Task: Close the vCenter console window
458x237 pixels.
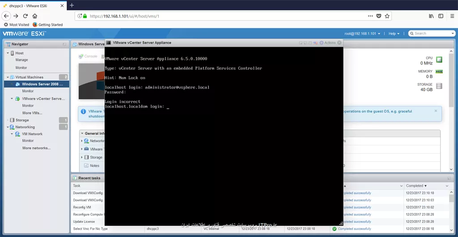Action: coord(339,42)
